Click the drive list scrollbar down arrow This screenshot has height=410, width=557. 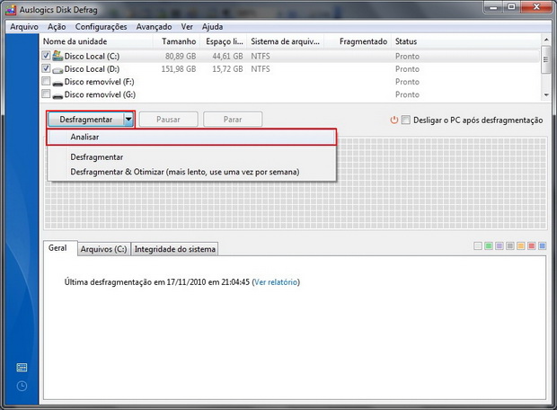coord(546,94)
